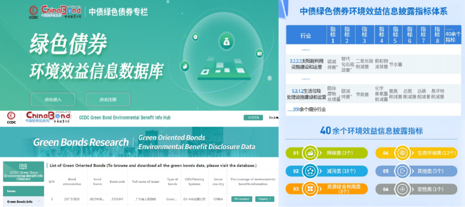Click the Pre-issuance button for bond 2305347
The width and height of the screenshot is (465, 207).
pyautogui.click(x=242, y=199)
